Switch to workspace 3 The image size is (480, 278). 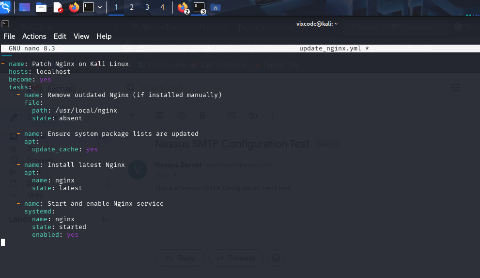click(x=147, y=7)
